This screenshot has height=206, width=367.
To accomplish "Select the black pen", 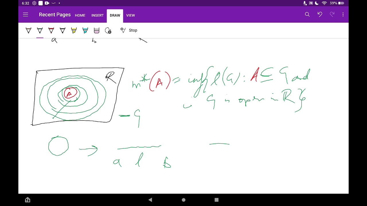I will click(63, 30).
